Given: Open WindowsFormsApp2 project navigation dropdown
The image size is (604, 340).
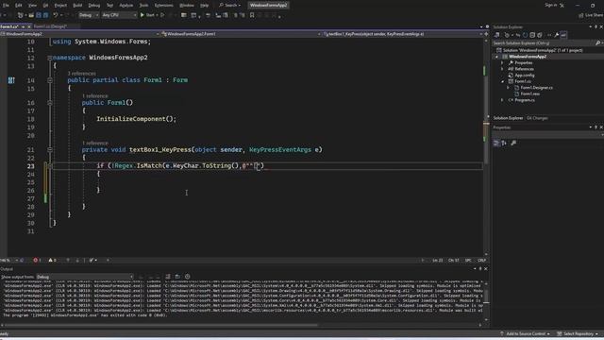Looking at the screenshot, I should (80, 34).
